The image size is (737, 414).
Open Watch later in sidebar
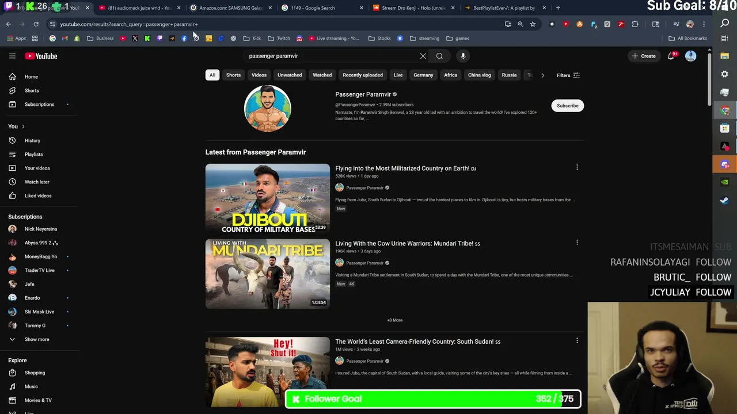(37, 182)
